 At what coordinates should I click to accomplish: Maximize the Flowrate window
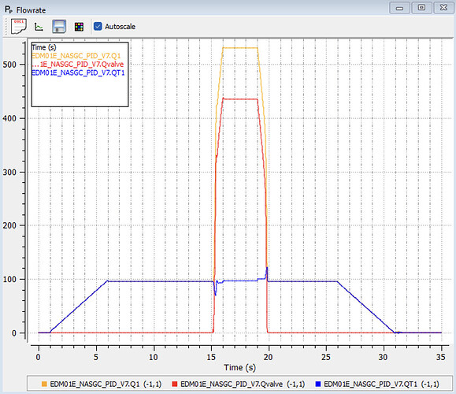click(421, 8)
